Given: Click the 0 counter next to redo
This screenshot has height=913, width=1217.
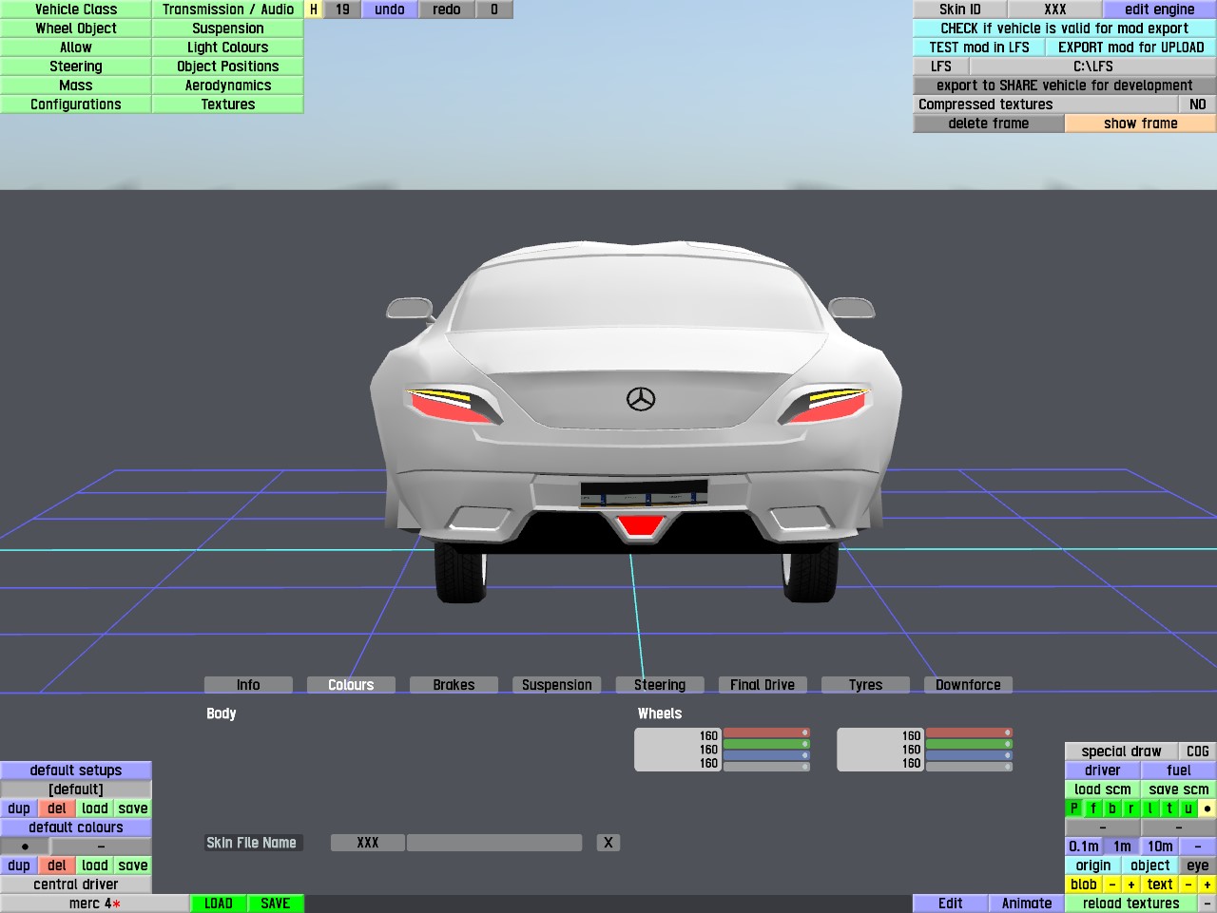Looking at the screenshot, I should click(x=494, y=10).
